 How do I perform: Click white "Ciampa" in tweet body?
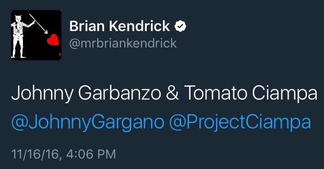(x=285, y=94)
